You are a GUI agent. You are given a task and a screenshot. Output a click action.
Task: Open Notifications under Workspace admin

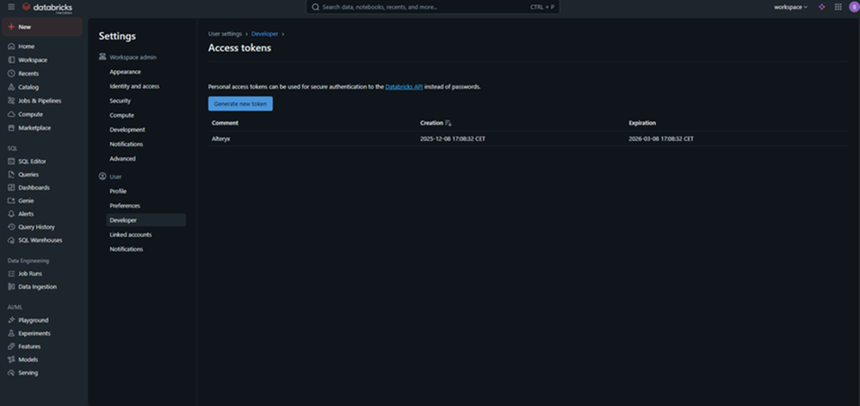pos(127,145)
